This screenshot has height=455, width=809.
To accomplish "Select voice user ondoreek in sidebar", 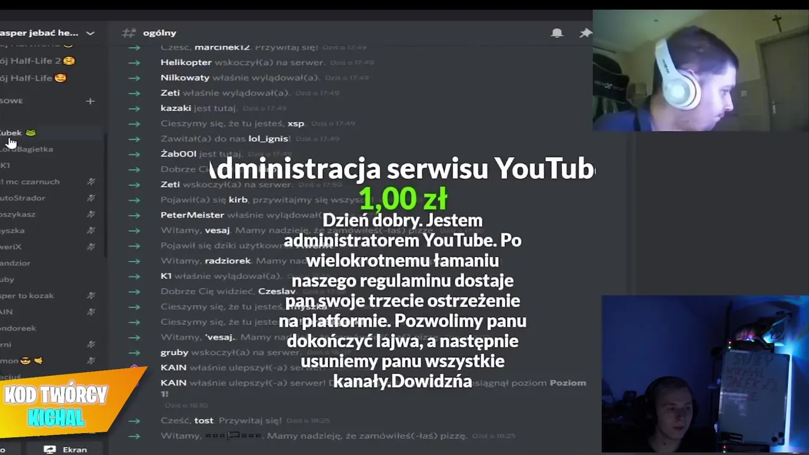I will 19,329.
